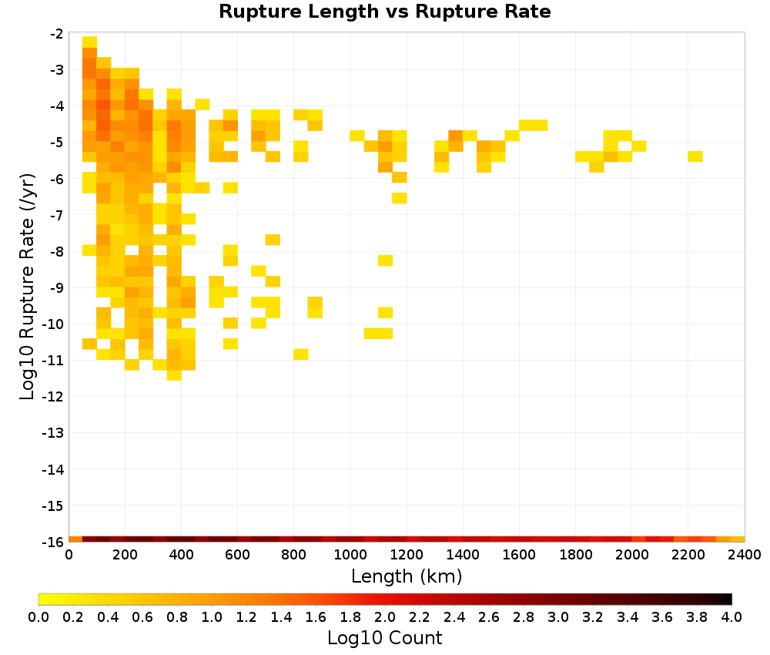Click y-axis tick label '-16'
Screen dimensions: 770x655
click(x=53, y=542)
